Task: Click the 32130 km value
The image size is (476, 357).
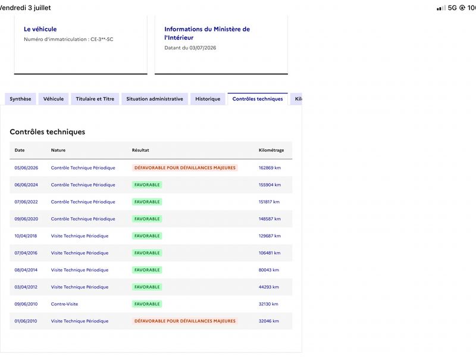Action: tap(268, 304)
